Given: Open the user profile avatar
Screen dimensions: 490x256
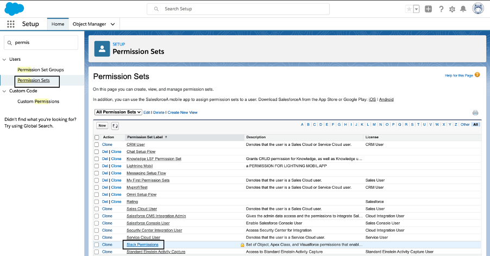Looking at the screenshot, I should pos(478,9).
